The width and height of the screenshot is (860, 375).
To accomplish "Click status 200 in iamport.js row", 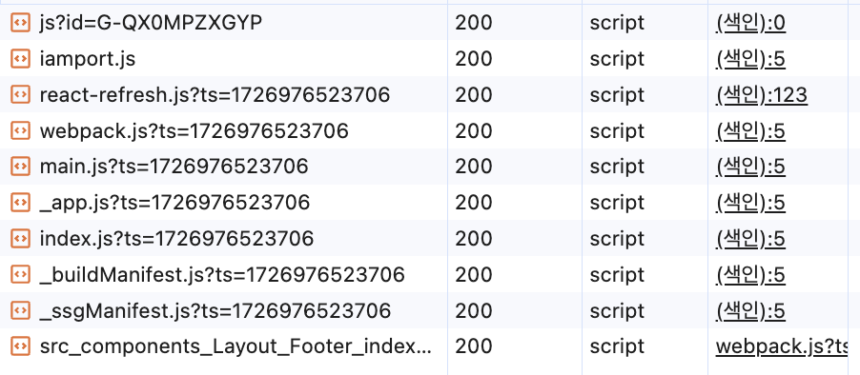I will [474, 59].
